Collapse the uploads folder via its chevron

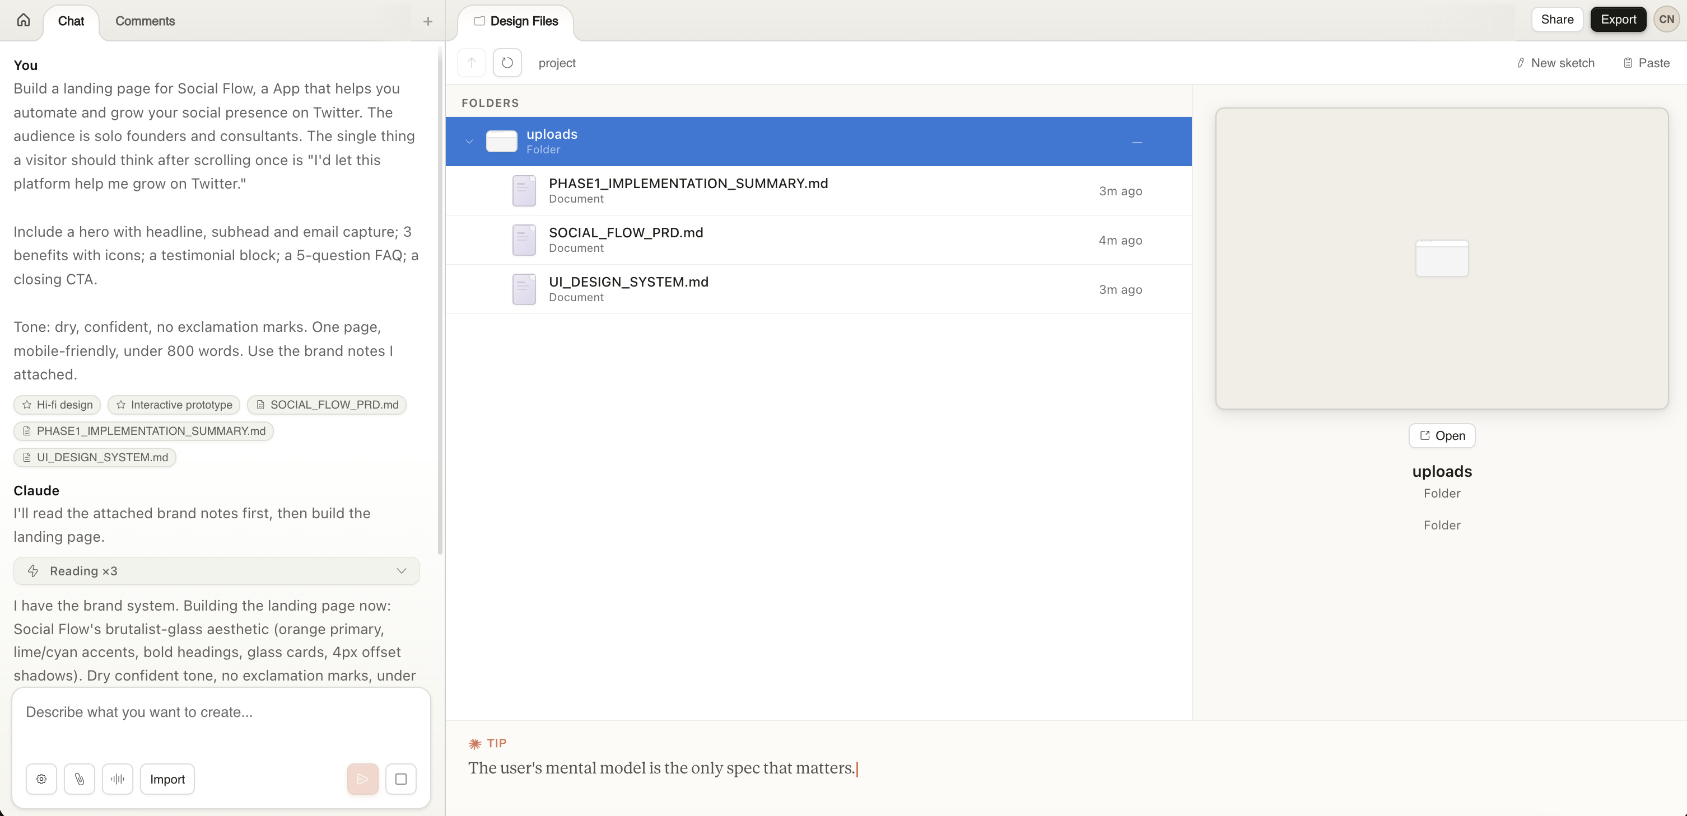469,142
